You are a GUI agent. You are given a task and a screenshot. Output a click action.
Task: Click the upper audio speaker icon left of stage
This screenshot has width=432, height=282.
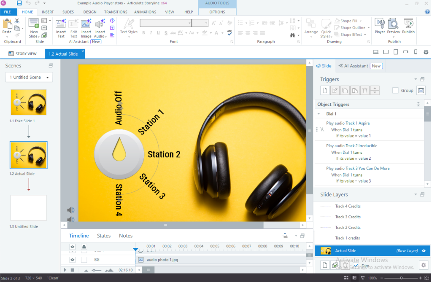pos(70,210)
